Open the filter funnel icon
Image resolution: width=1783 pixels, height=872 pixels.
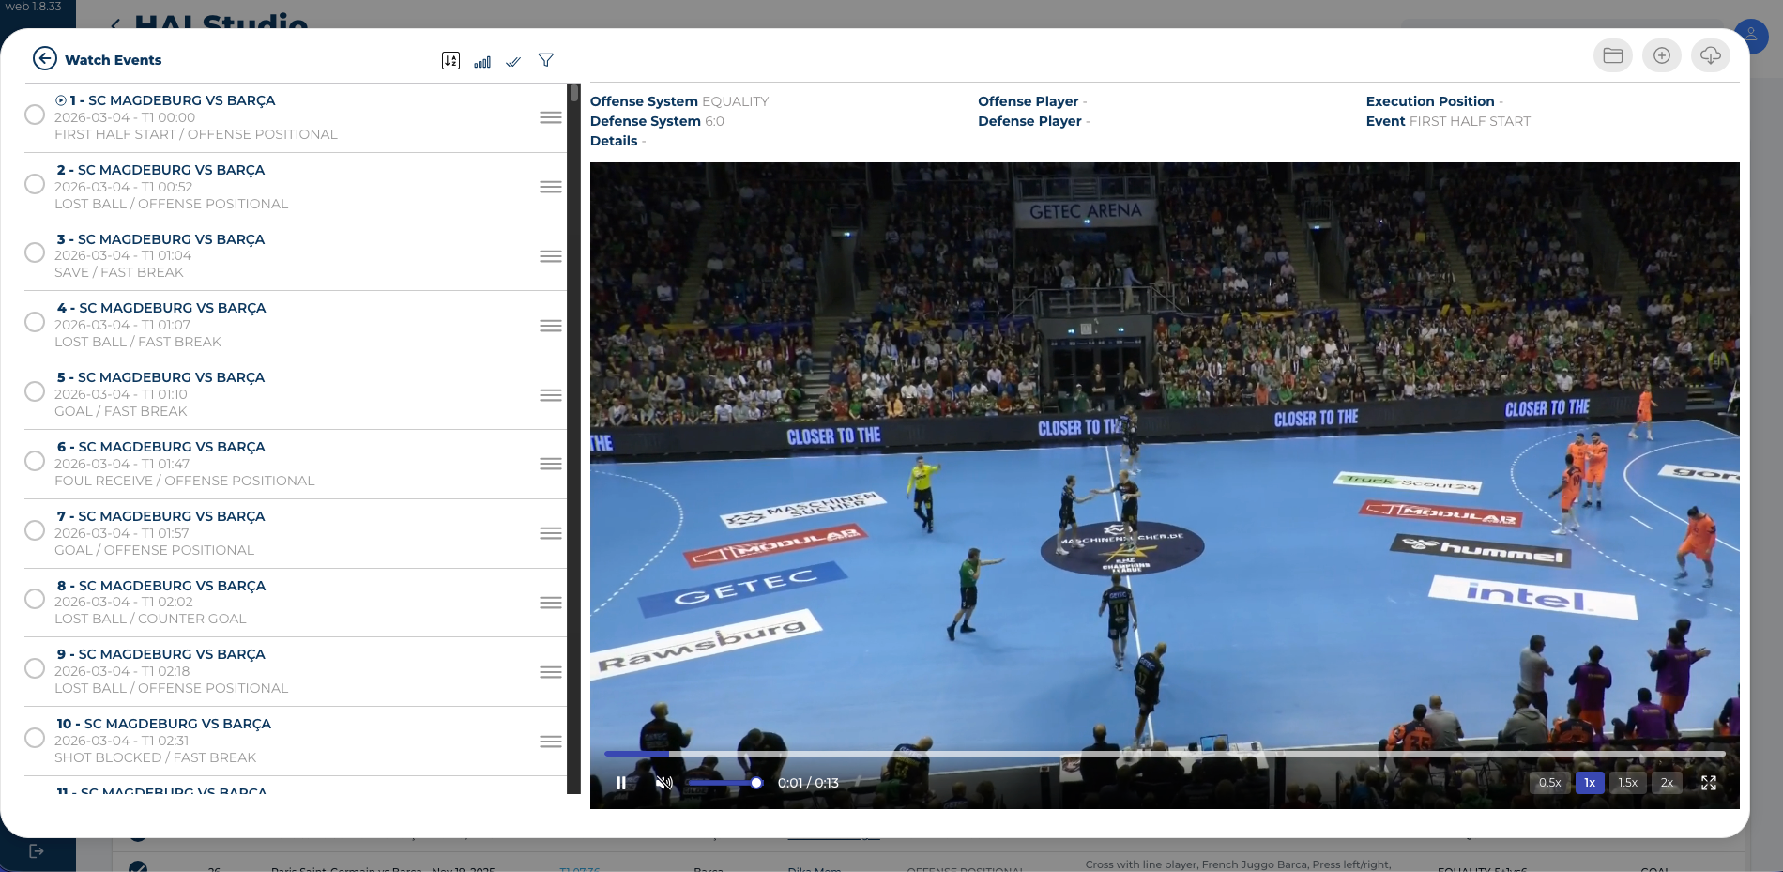point(545,61)
